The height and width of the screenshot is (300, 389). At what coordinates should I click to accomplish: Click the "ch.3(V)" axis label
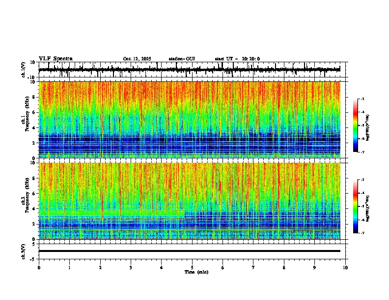[x=24, y=251]
